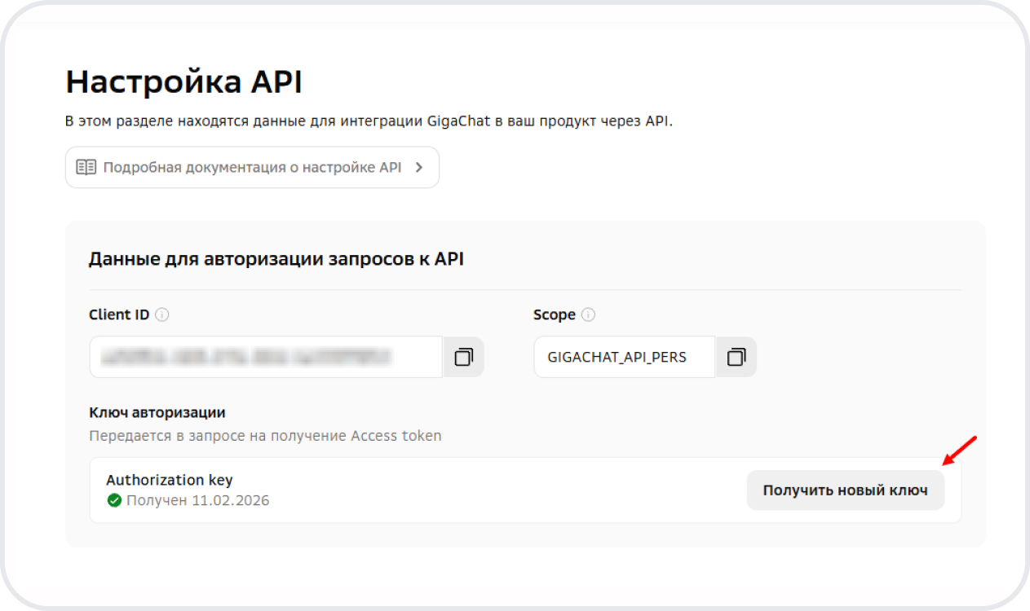Click the "Передается в запросе" hint text
Image resolution: width=1030 pixels, height=611 pixels.
click(x=265, y=436)
